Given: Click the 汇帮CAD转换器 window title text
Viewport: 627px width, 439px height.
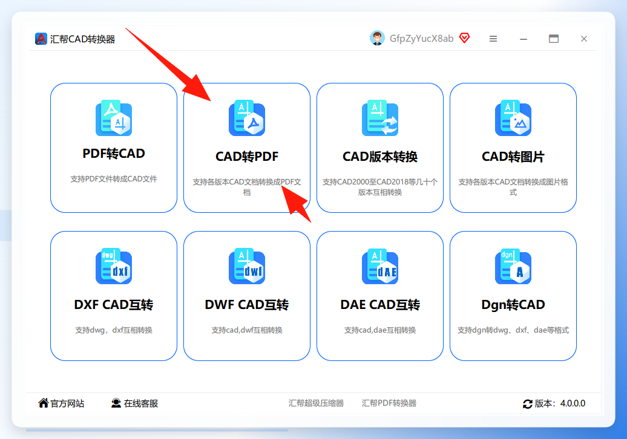Looking at the screenshot, I should coord(82,39).
